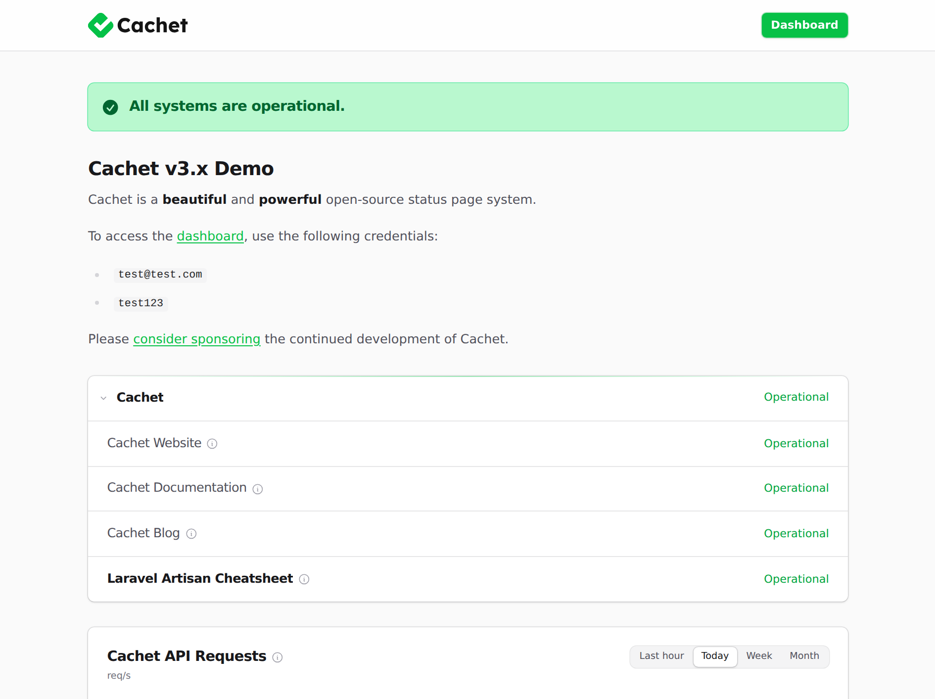Click the Cachet API Requests heading
This screenshot has height=699, width=935.
tap(187, 656)
